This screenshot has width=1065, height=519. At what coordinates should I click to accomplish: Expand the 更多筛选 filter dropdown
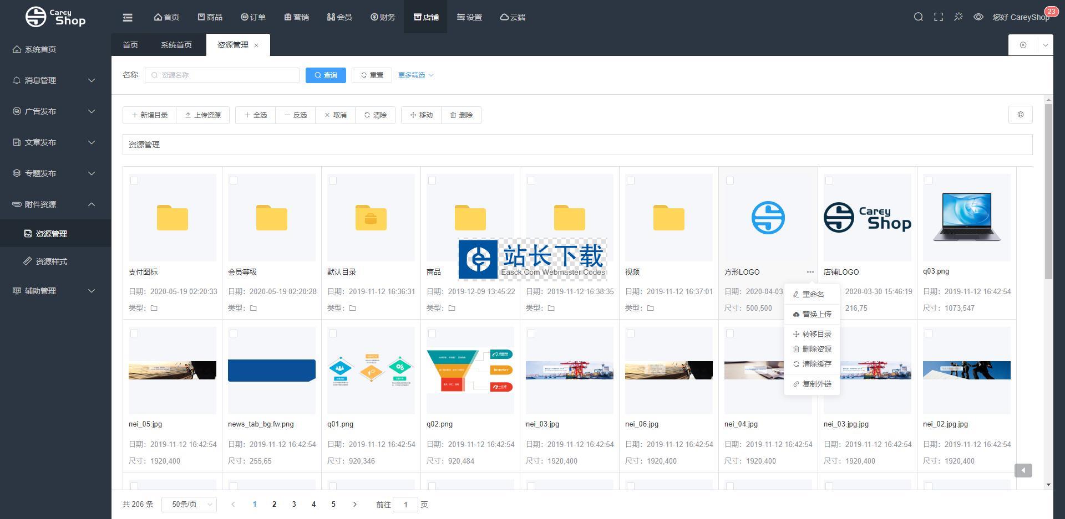point(415,75)
